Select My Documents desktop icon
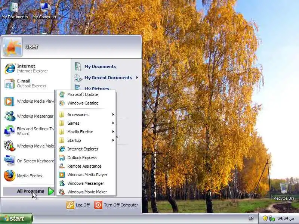The height and width of the screenshot is (224, 299). (14, 7)
